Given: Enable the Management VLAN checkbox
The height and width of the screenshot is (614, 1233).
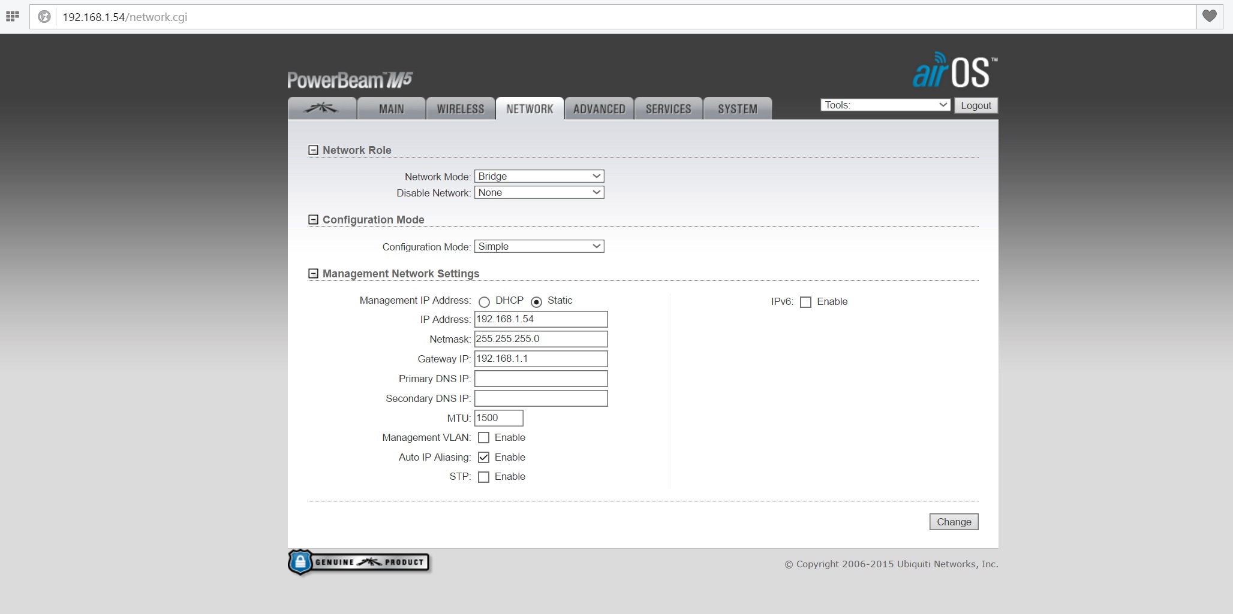Looking at the screenshot, I should pos(483,438).
